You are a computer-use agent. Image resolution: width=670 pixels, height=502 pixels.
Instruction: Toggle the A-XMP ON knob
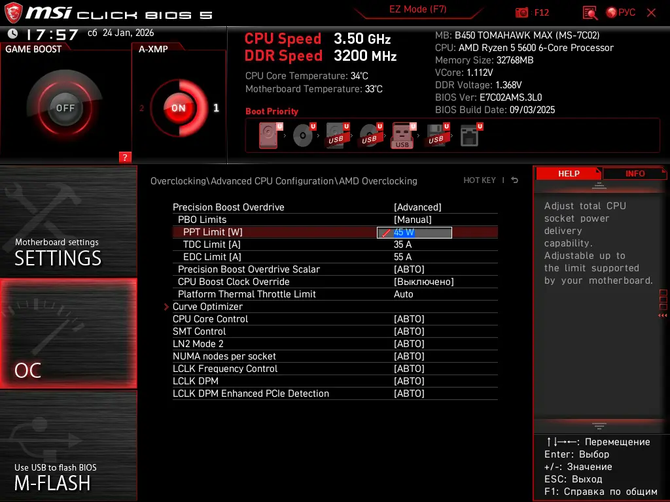179,108
